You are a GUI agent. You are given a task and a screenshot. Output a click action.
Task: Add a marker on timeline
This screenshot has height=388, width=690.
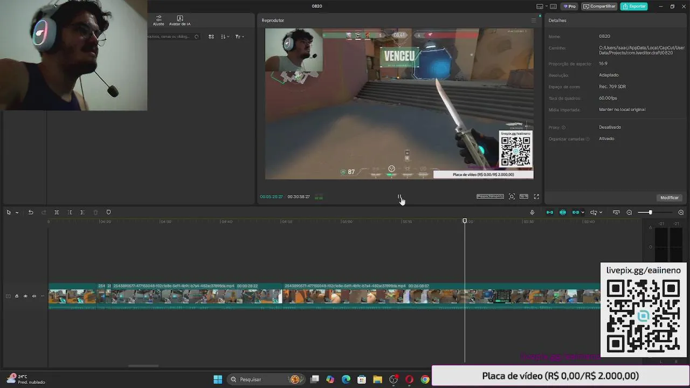(x=108, y=212)
